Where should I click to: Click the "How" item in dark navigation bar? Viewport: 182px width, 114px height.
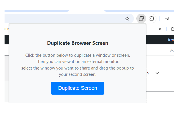[x=170, y=40]
